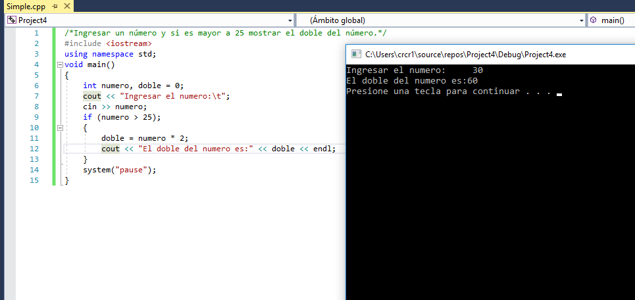Click the system("pause") statement
635x300 pixels.
[120, 170]
